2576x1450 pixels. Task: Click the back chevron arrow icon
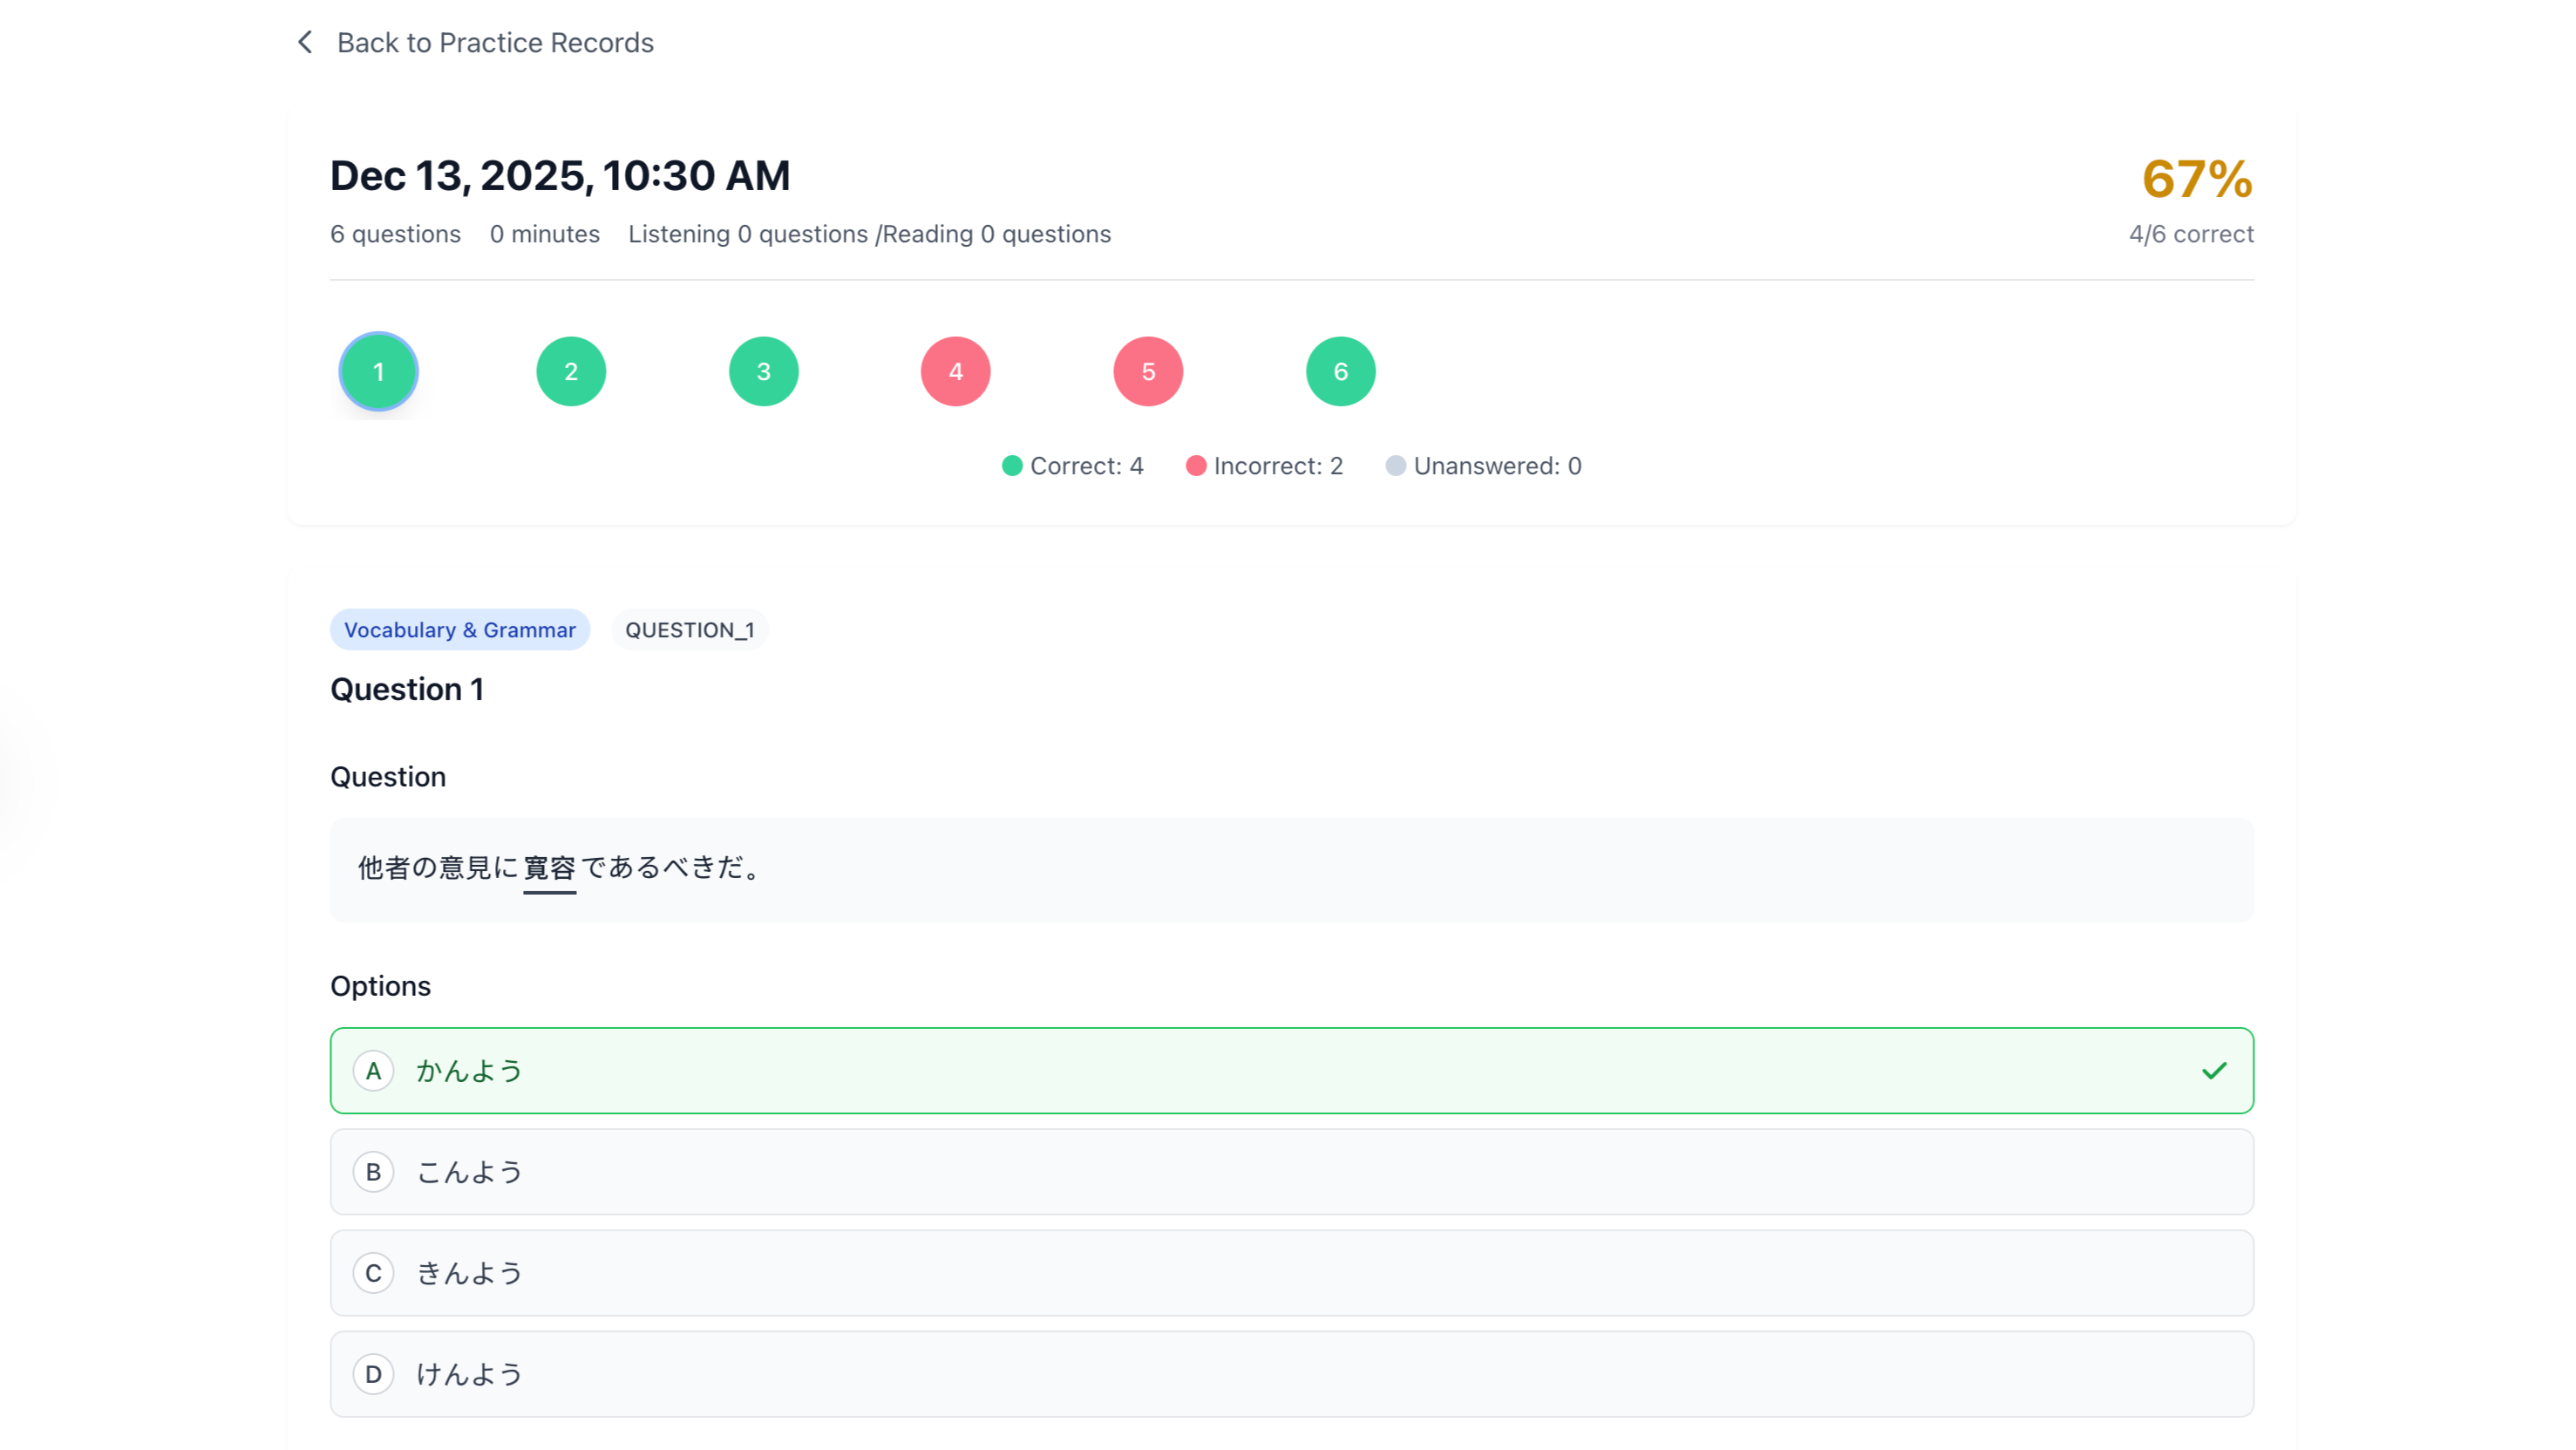click(x=305, y=42)
